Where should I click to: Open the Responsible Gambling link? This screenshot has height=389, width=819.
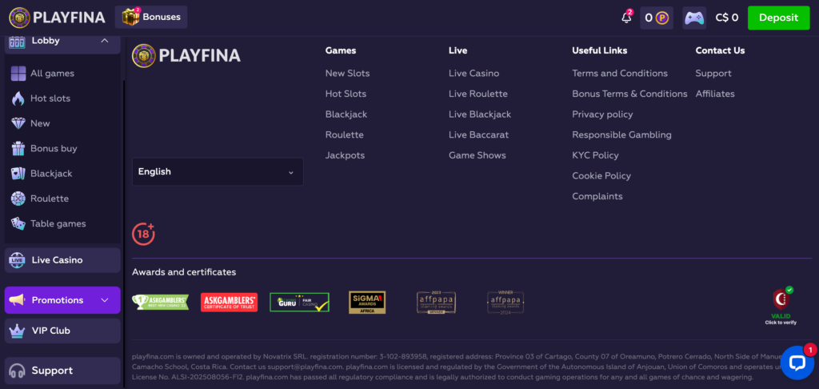pyautogui.click(x=621, y=135)
